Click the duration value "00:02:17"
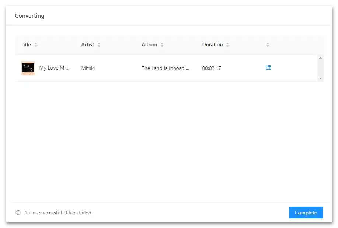The height and width of the screenshot is (228, 338). 212,68
